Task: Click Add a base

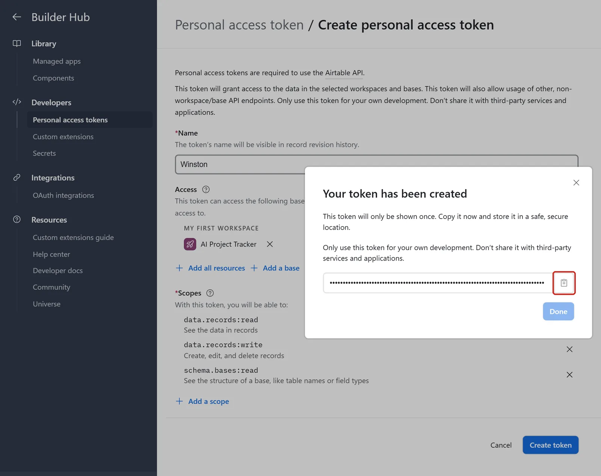Action: [275, 268]
